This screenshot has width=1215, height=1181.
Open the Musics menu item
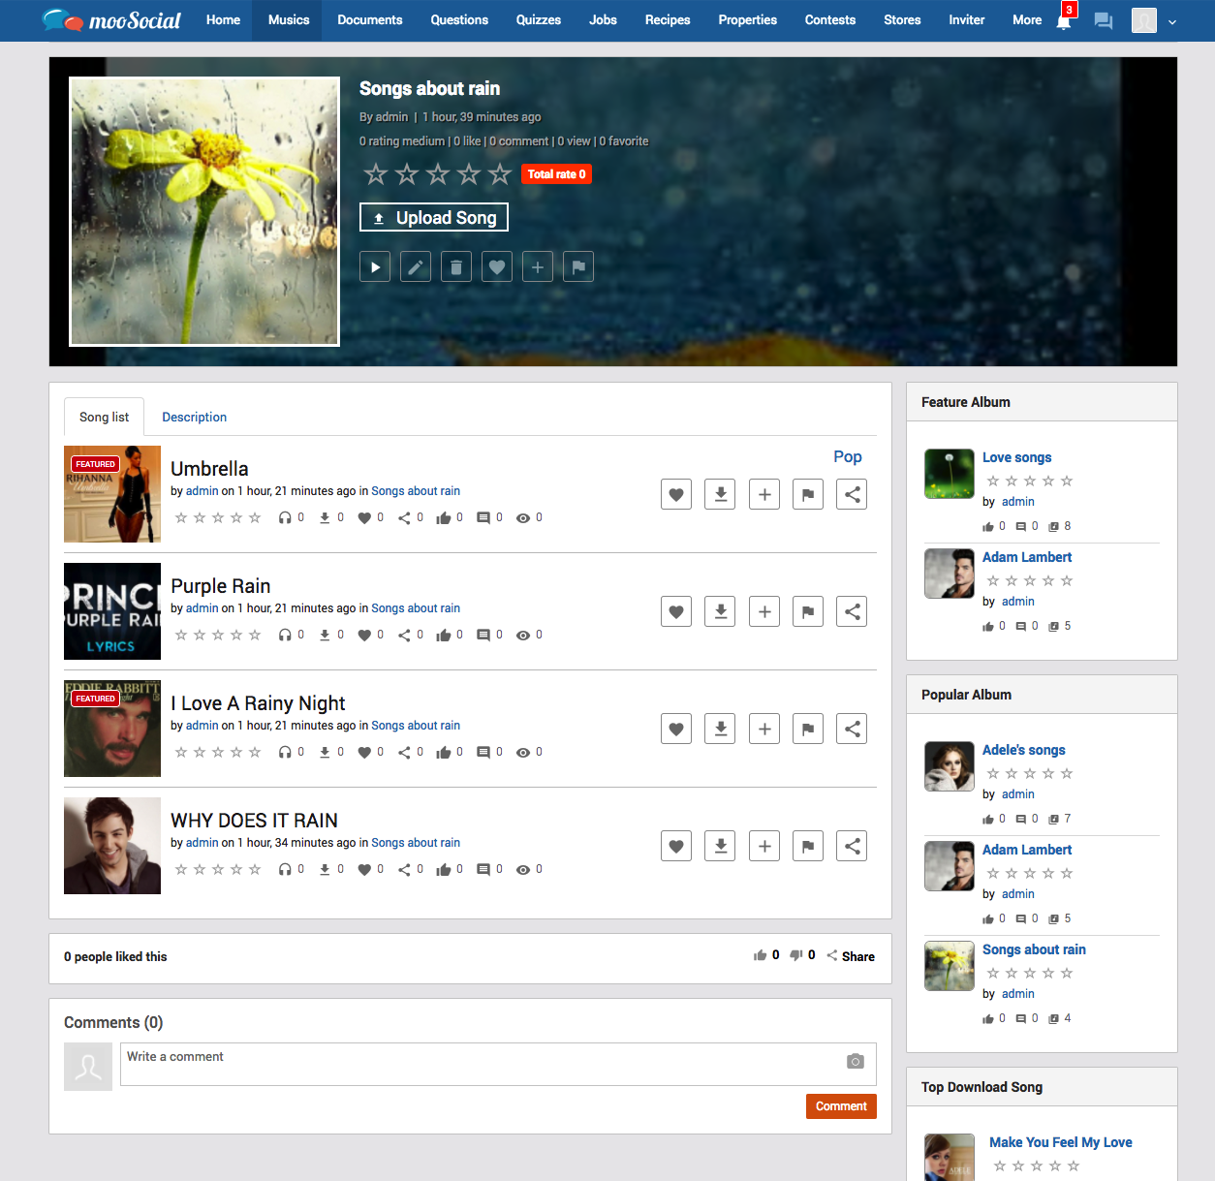point(289,20)
